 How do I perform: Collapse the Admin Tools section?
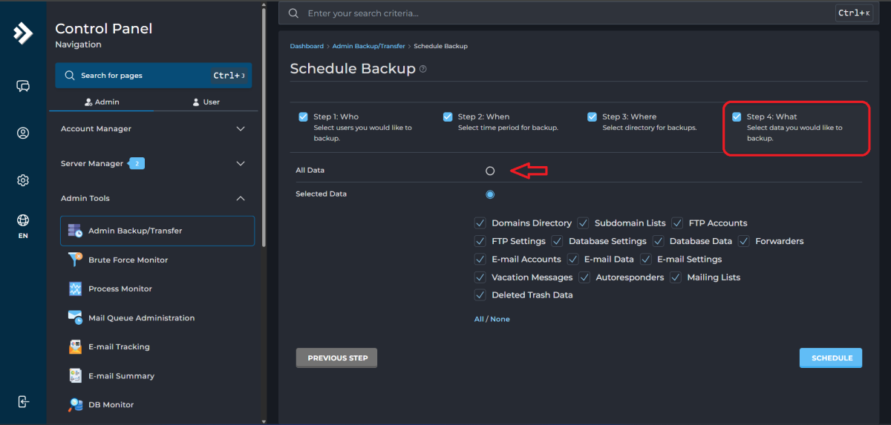(x=240, y=198)
